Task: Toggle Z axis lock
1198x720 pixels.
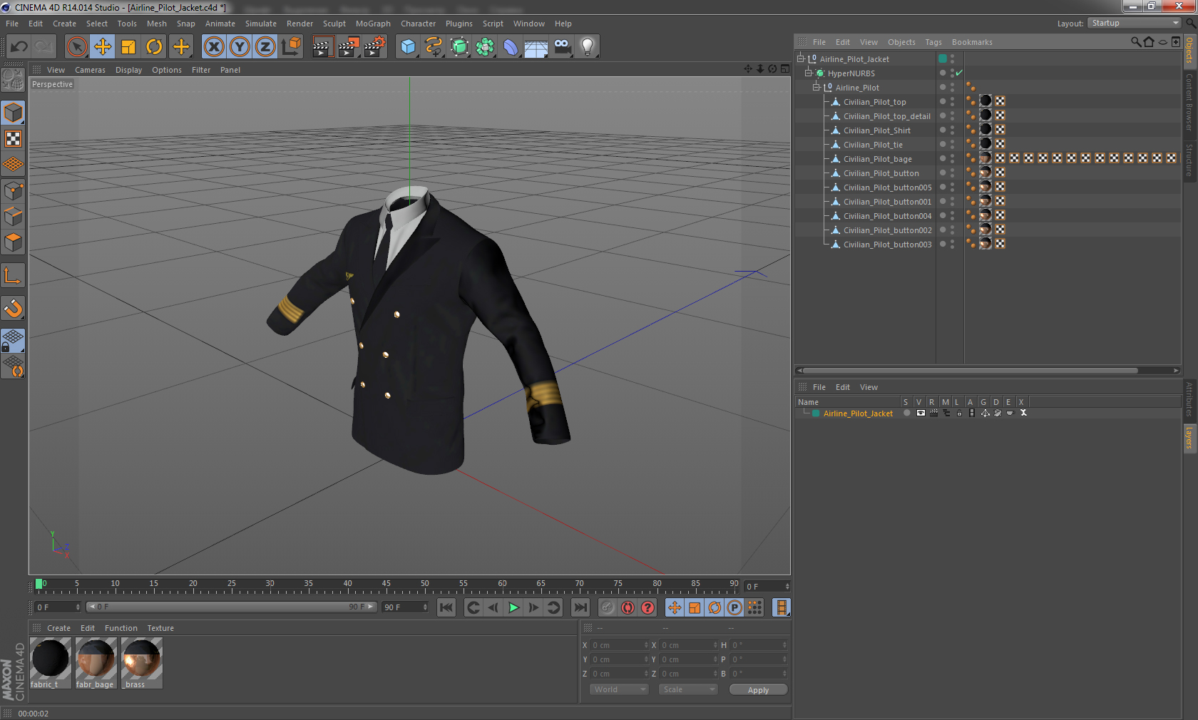Action: coord(265,47)
